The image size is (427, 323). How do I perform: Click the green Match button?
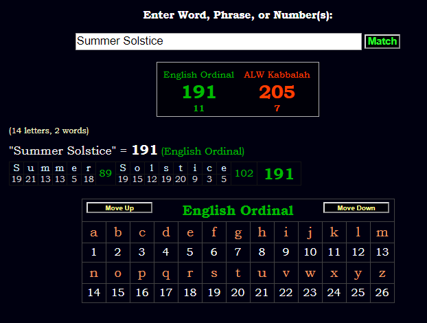[382, 41]
